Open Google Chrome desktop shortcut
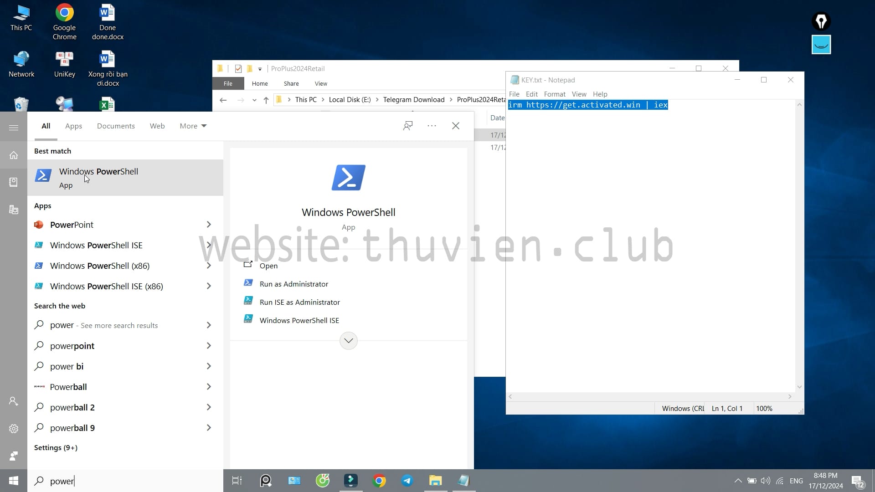This screenshot has width=875, height=492. (64, 22)
